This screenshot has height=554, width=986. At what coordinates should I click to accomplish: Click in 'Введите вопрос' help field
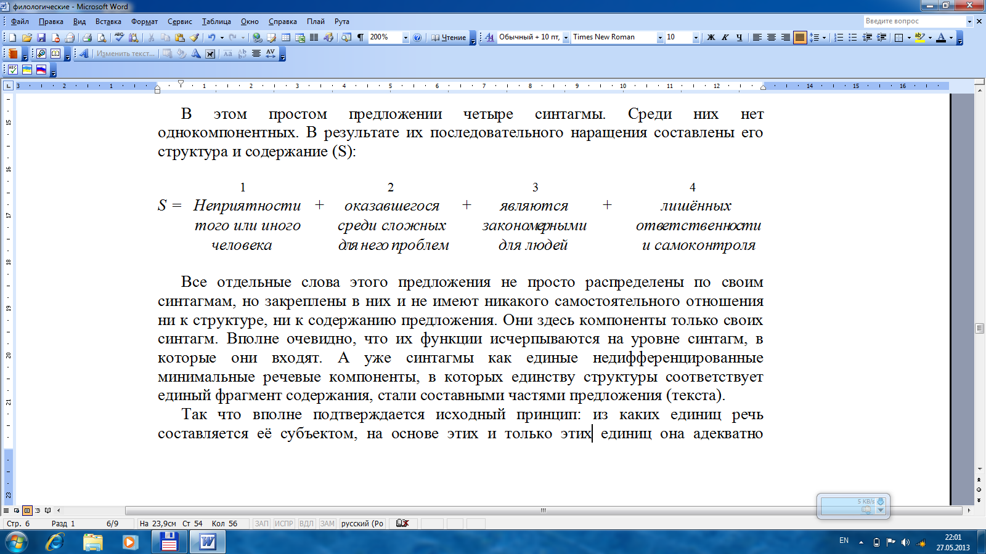click(x=914, y=21)
